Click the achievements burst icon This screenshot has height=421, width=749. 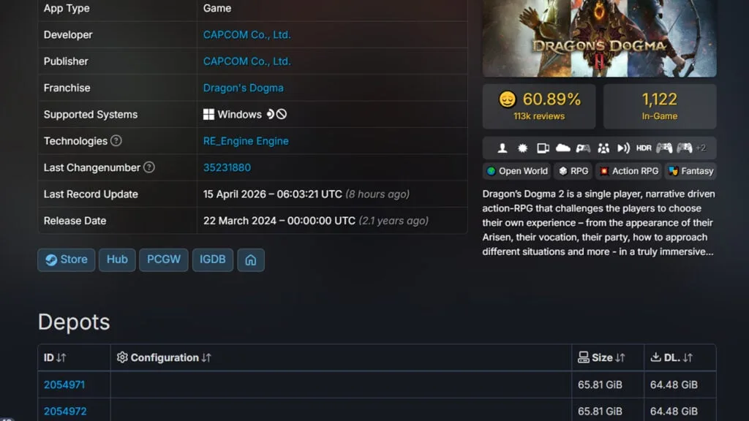pos(522,148)
